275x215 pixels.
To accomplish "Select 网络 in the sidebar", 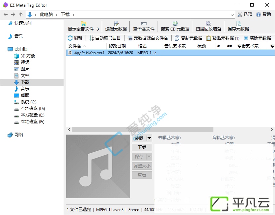I will click(15, 135).
